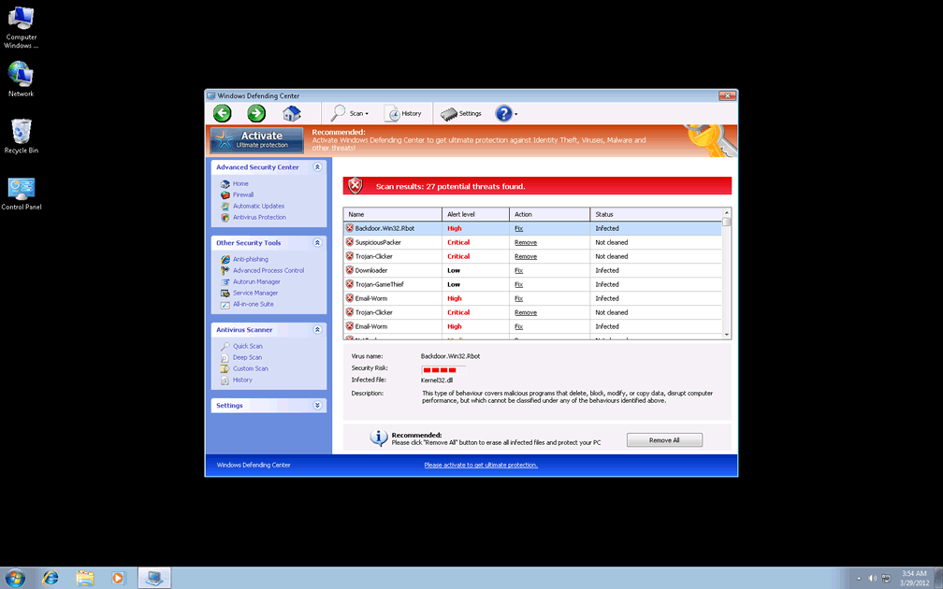943x589 pixels.
Task: Open Deep Scan from Antivirus Scanner
Action: [x=247, y=357]
